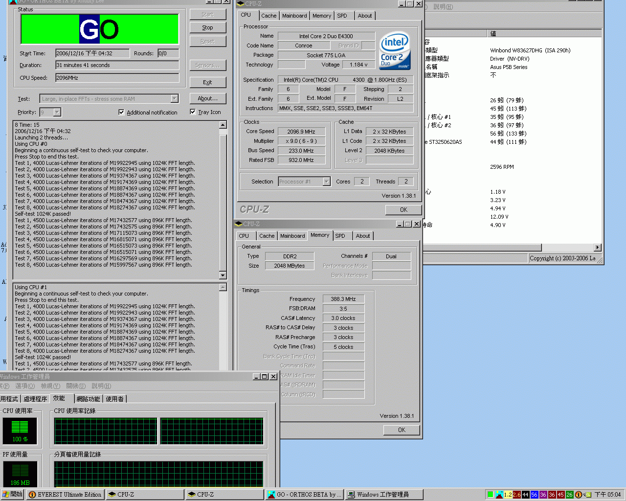626x501 pixels.
Task: Click scroll-down arrow of CPU #0 log
Action: click(x=223, y=275)
